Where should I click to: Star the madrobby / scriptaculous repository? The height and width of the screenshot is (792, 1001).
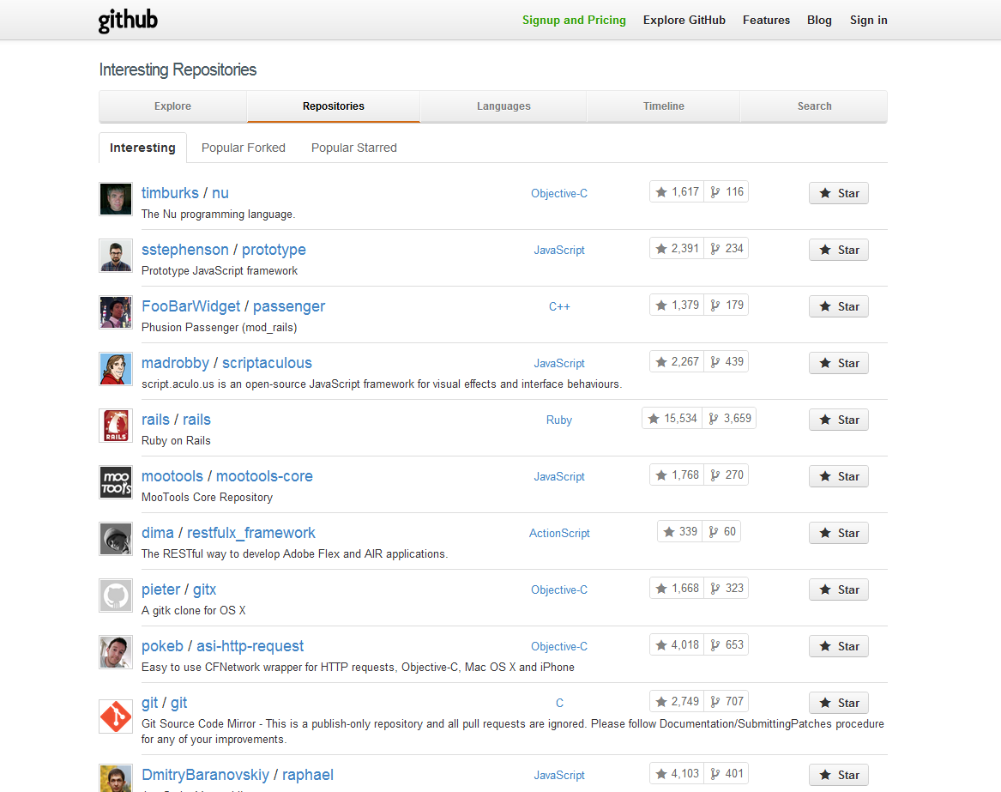pyautogui.click(x=839, y=364)
